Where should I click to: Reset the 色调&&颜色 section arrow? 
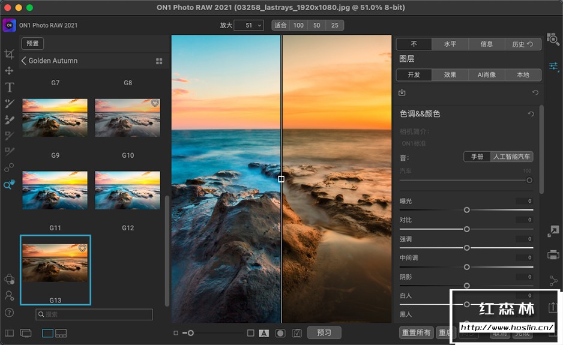(531, 114)
